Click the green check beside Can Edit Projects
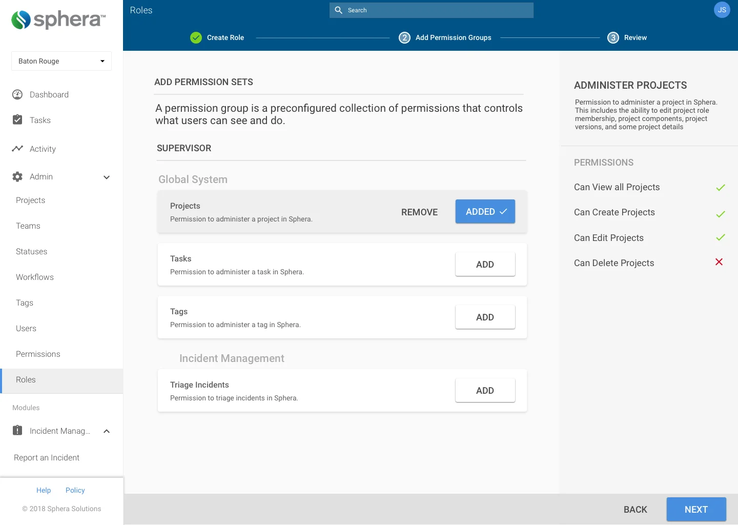Image resolution: width=738 pixels, height=525 pixels. (x=721, y=237)
